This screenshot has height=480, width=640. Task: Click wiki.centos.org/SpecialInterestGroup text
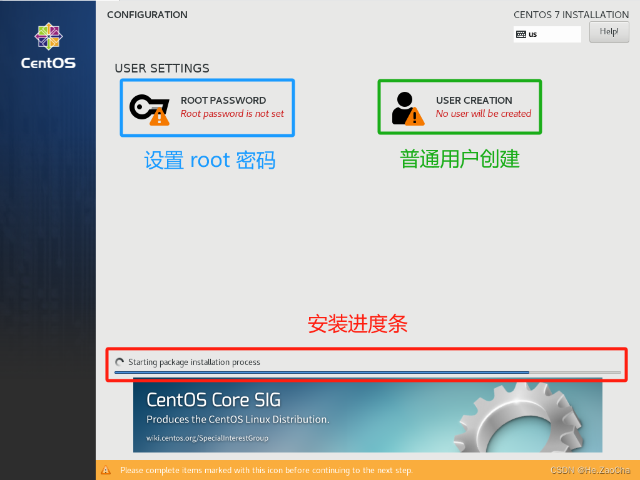pyautogui.click(x=207, y=438)
